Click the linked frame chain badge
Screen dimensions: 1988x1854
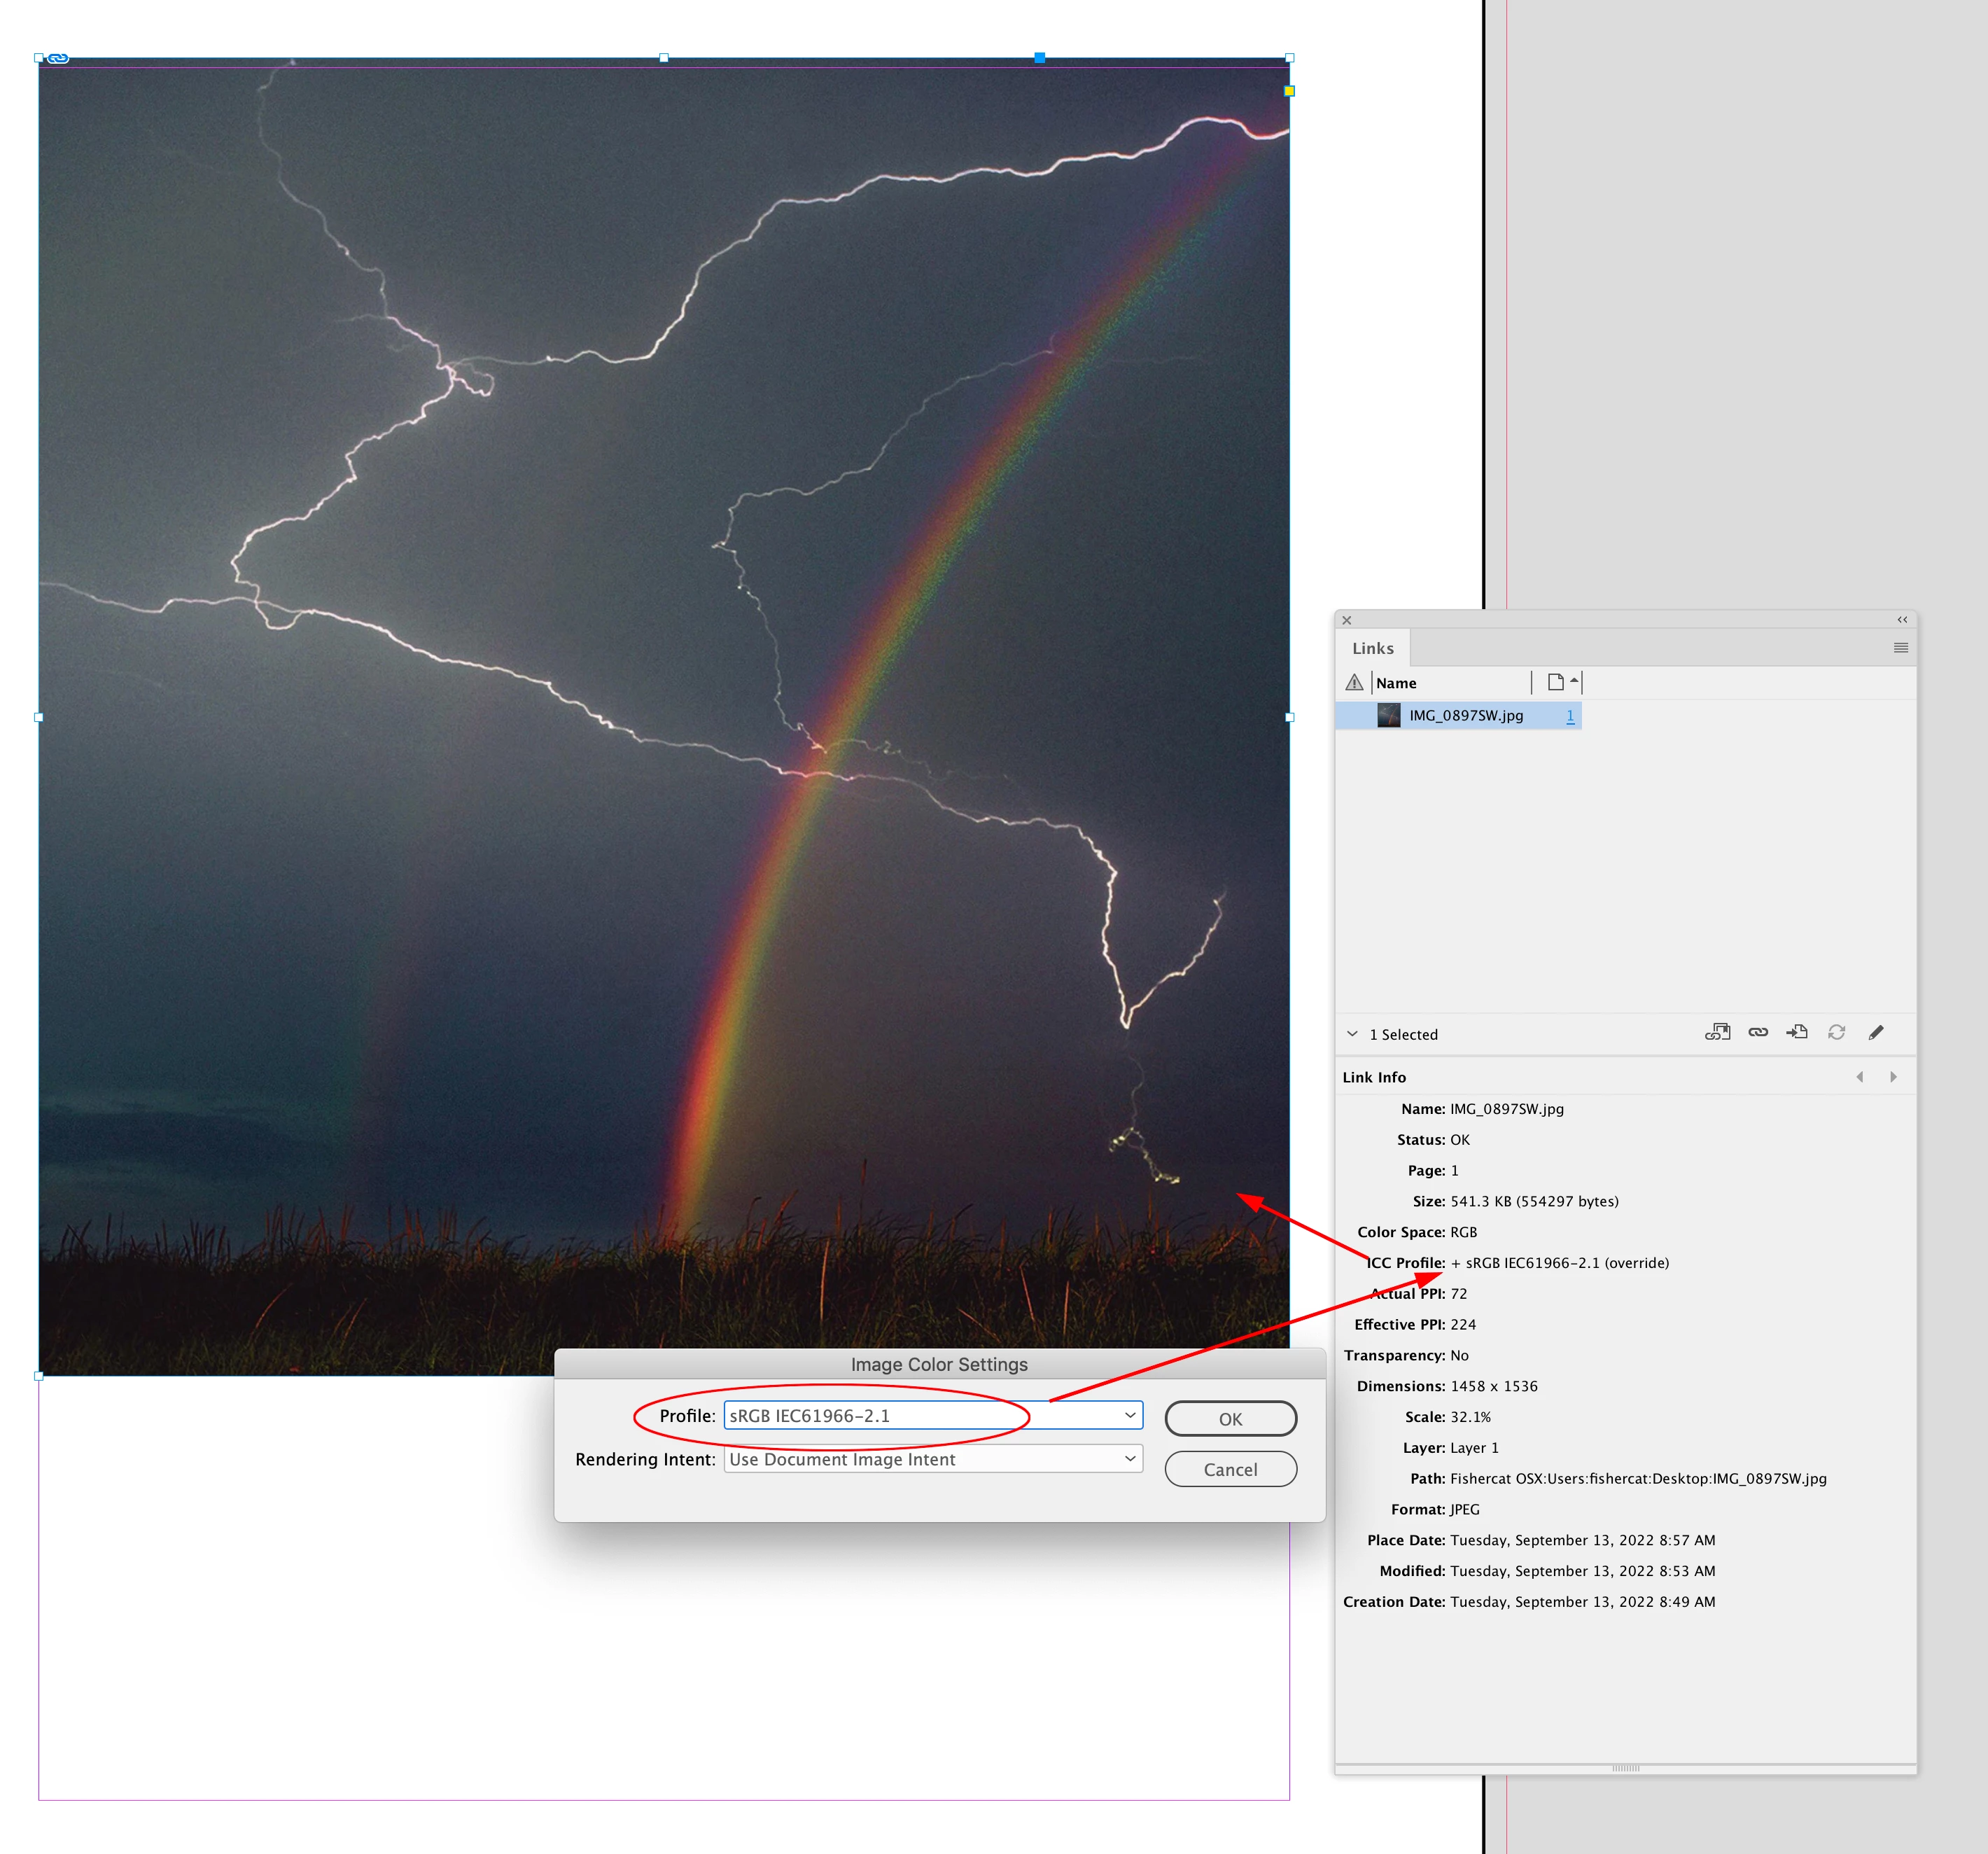[x=58, y=58]
